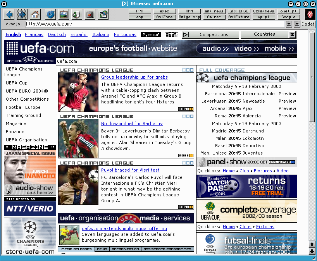Launch the REAL PLAYER panel show button
Viewport: 317px width, 261px height.
pos(282,162)
